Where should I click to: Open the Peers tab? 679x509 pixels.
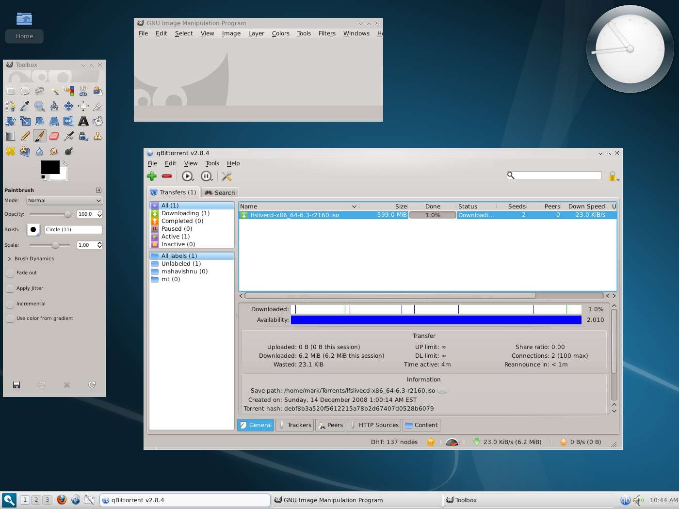330,425
